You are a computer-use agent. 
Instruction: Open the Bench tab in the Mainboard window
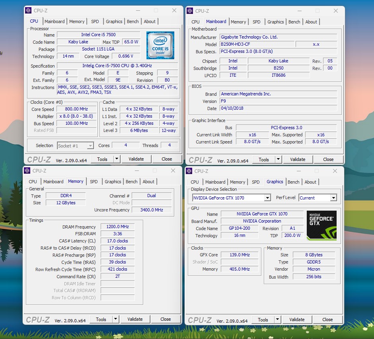[294, 22]
